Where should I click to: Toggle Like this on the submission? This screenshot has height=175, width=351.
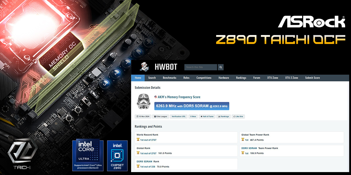click(238, 116)
